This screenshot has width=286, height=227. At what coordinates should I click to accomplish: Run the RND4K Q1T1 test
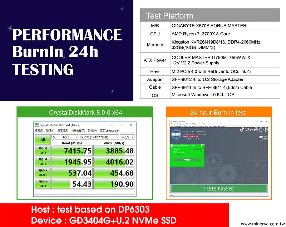coord(43,184)
